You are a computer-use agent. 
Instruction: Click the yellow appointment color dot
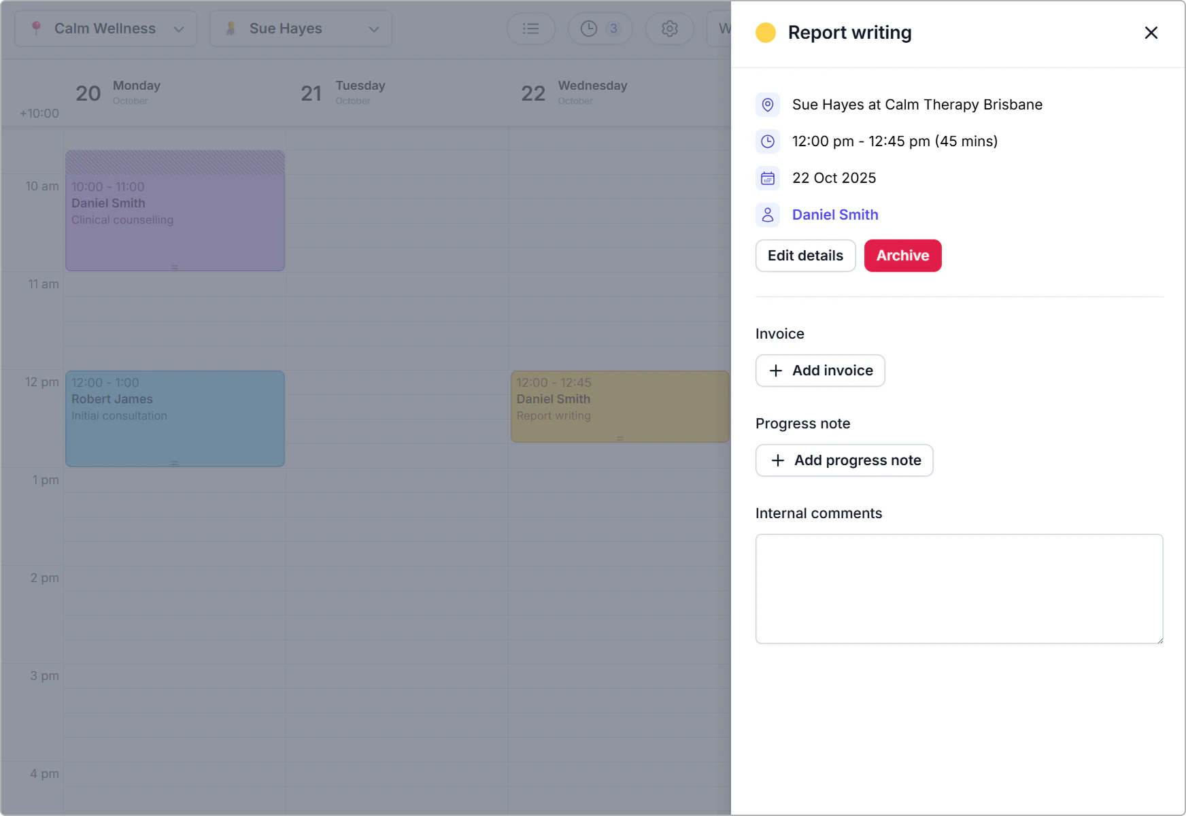766,33
